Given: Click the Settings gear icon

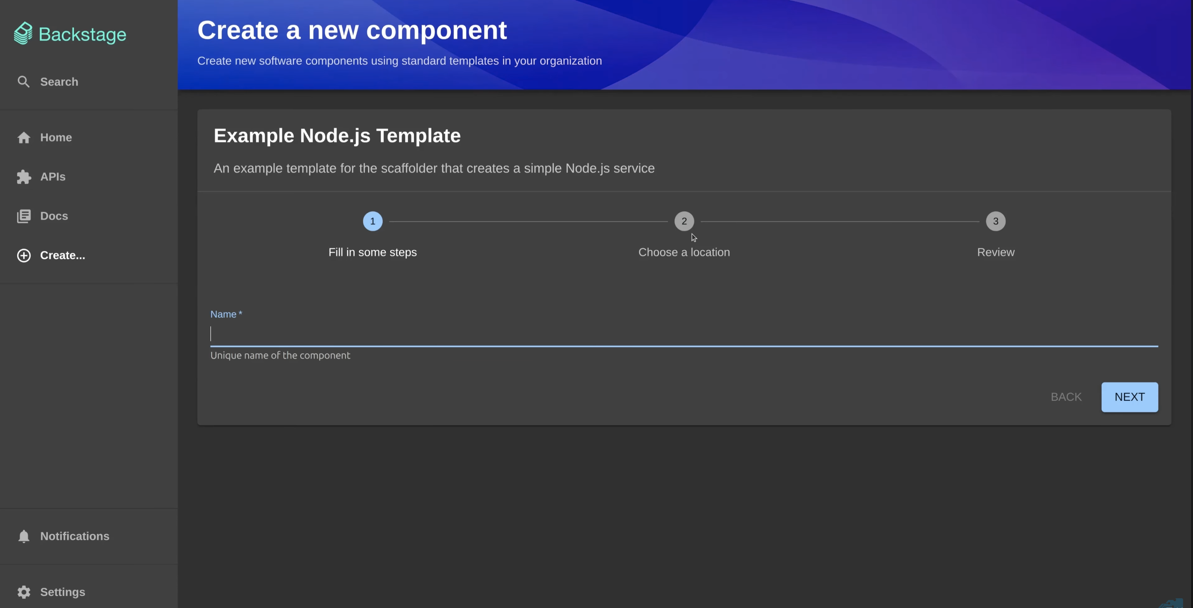Looking at the screenshot, I should (24, 592).
